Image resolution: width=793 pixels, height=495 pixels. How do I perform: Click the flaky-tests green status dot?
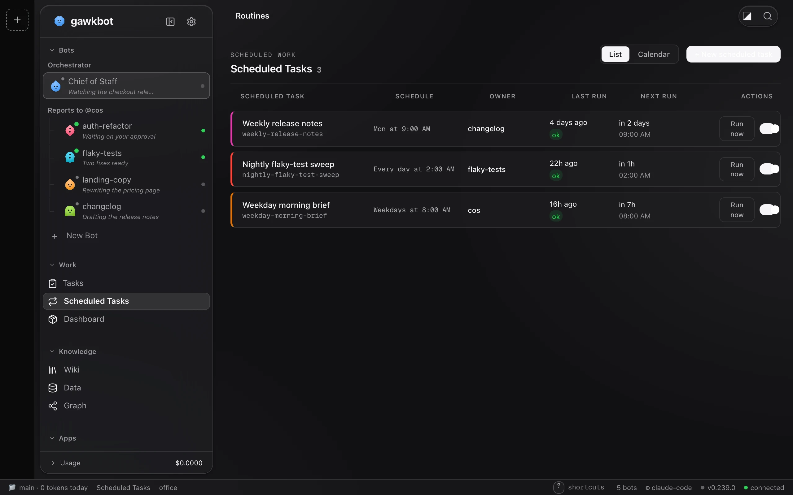pyautogui.click(x=203, y=157)
